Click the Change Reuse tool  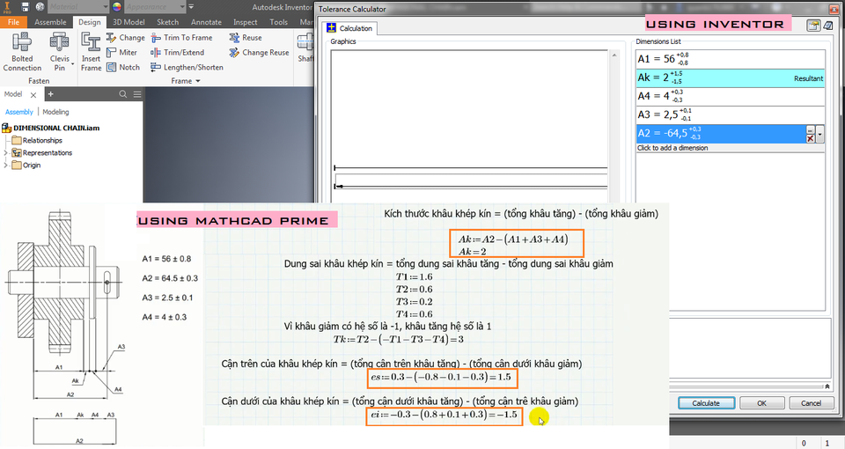coord(259,53)
